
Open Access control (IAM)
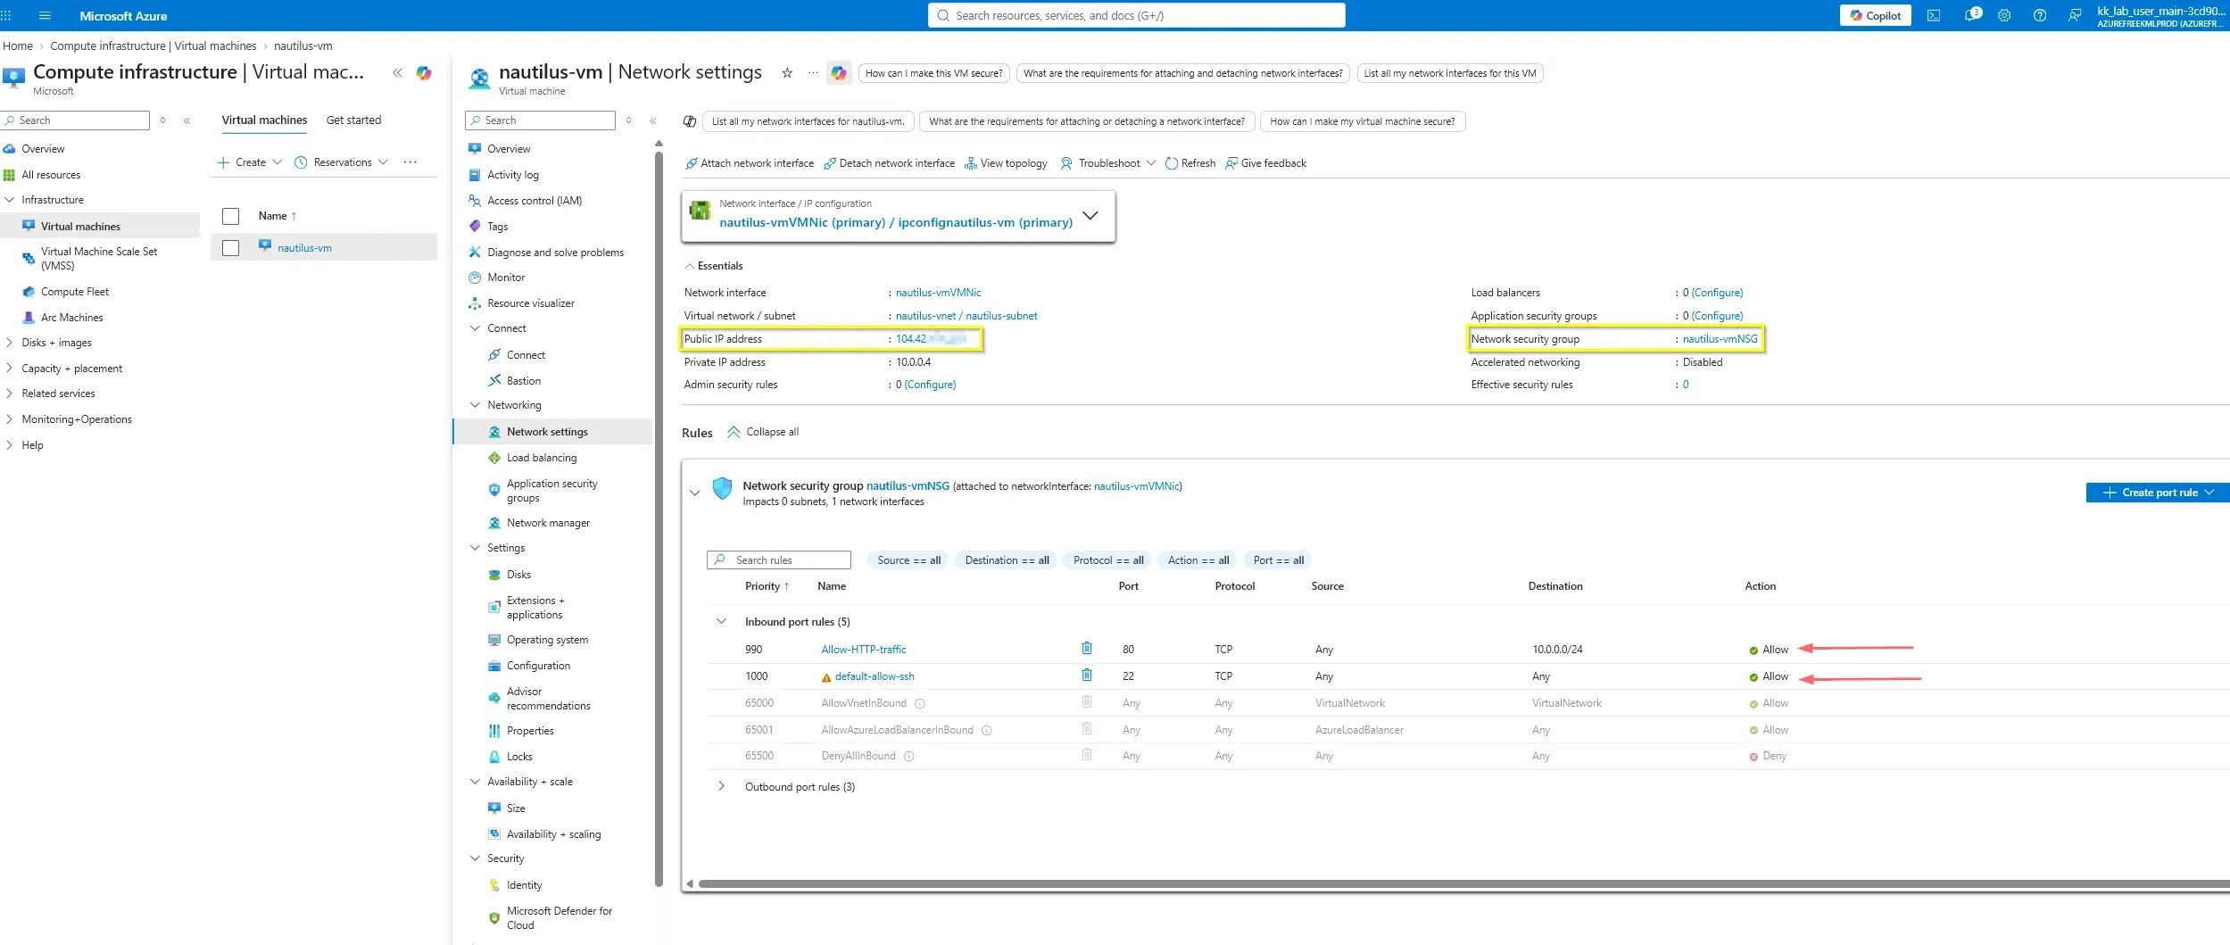535,201
